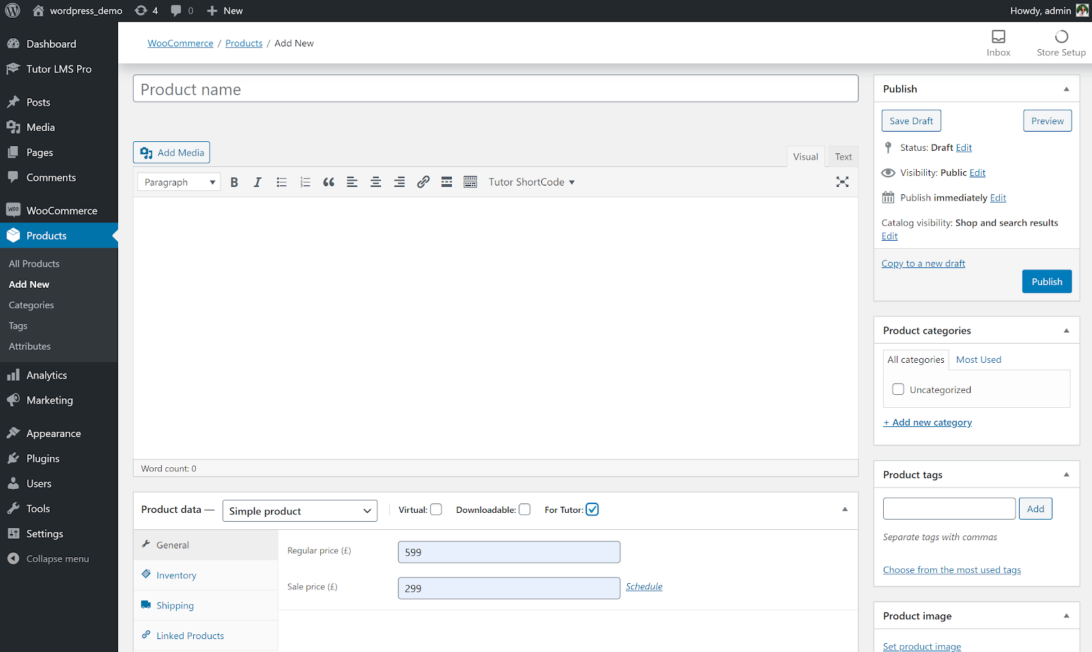The width and height of the screenshot is (1092, 652).
Task: Open the 4 pending updates icon
Action: [x=147, y=11]
